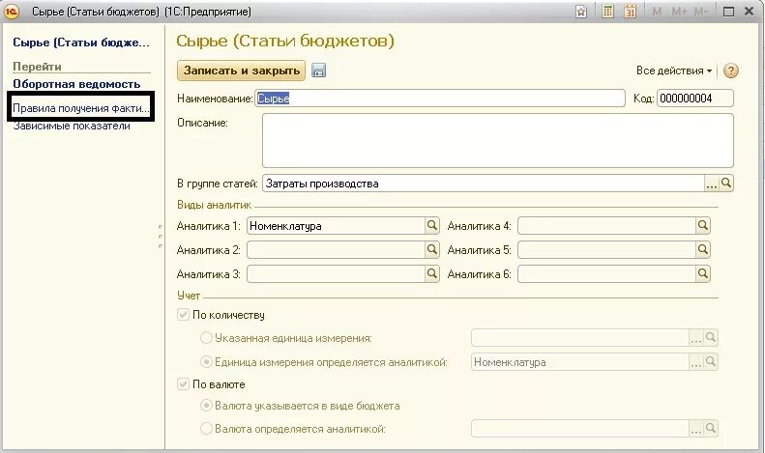Click the save diskette icon
This screenshot has width=765, height=453.
(x=319, y=71)
